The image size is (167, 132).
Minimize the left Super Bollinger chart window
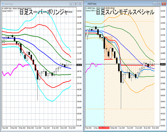click(71, 4)
